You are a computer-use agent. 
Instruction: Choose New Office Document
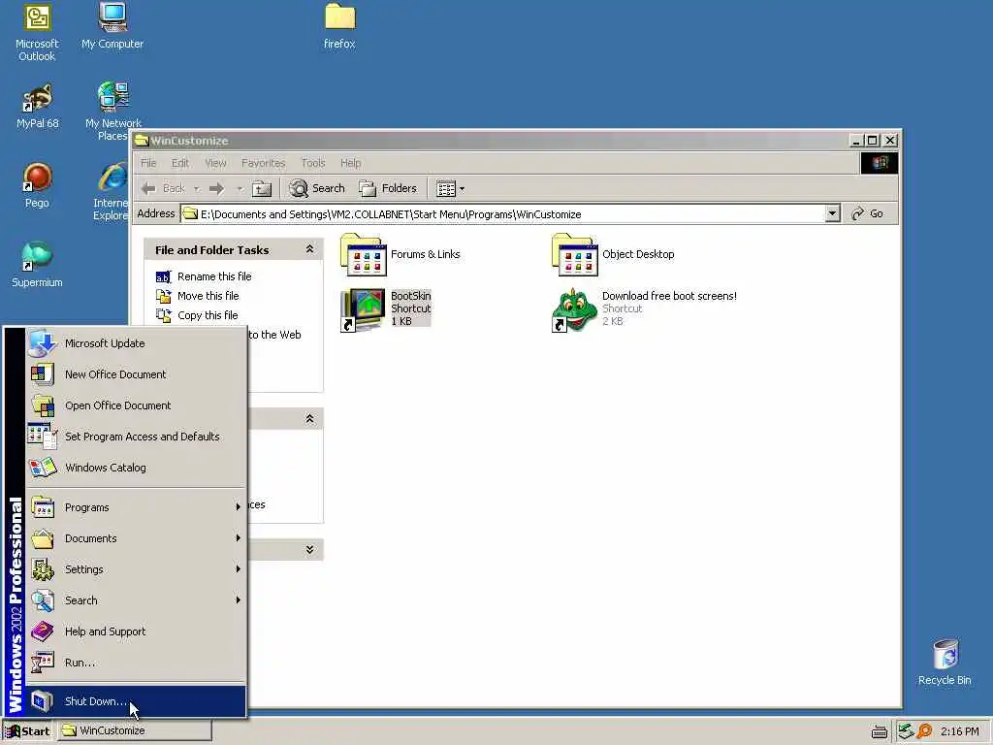[x=136, y=374]
